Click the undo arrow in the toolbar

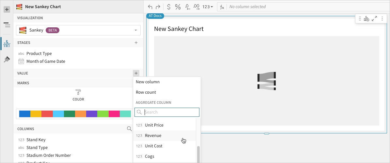click(x=150, y=7)
